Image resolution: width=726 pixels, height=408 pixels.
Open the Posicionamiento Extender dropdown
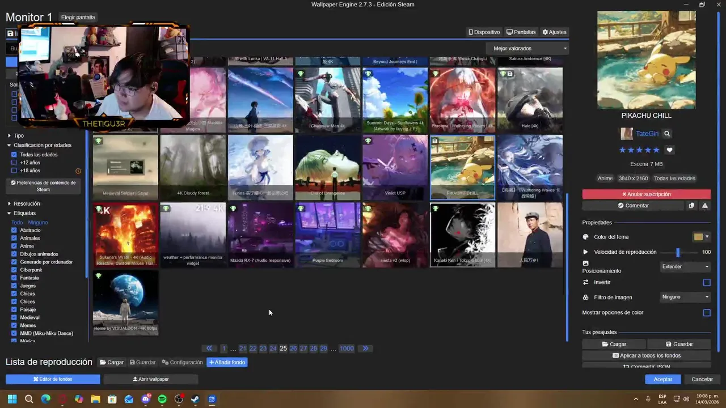686,266
